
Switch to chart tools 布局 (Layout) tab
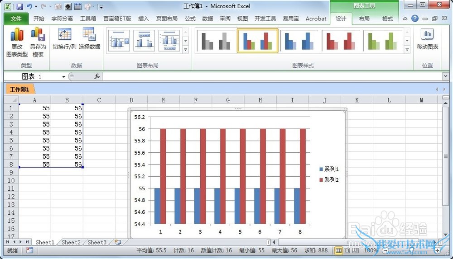coord(364,19)
